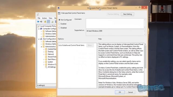Click 'List of disallowed Control Panel items' label
Viewport: 173px width, 97px height.
pyautogui.click(x=71, y=45)
